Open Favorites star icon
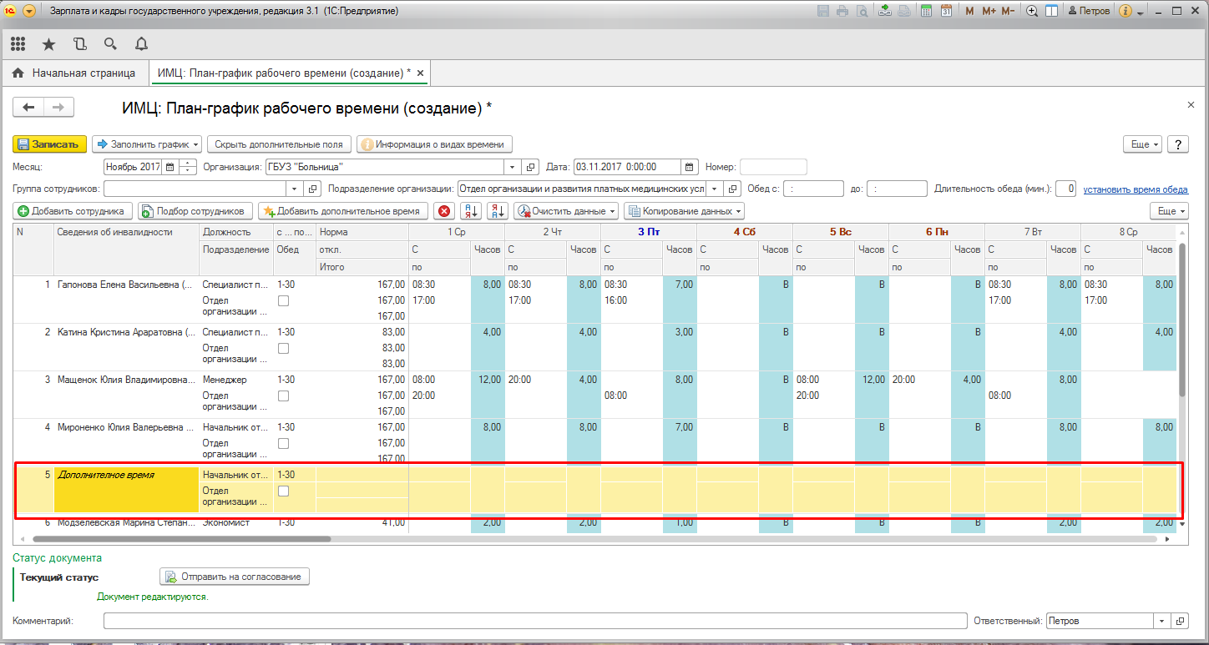 pyautogui.click(x=48, y=44)
